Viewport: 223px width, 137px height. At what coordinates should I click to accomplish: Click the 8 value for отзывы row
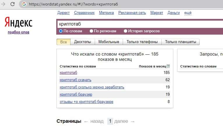[169, 102]
